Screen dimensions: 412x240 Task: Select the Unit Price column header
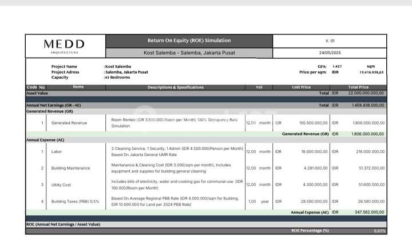click(x=301, y=87)
